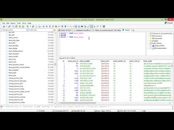174x130 pixels.
Task: Select the money_borrow_file table in the tree
Action: 16,78
